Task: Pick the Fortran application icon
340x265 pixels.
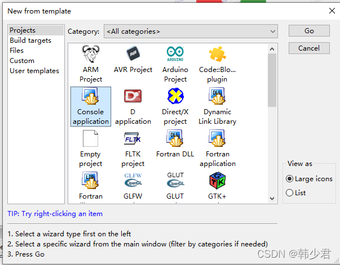Action: coord(217,138)
